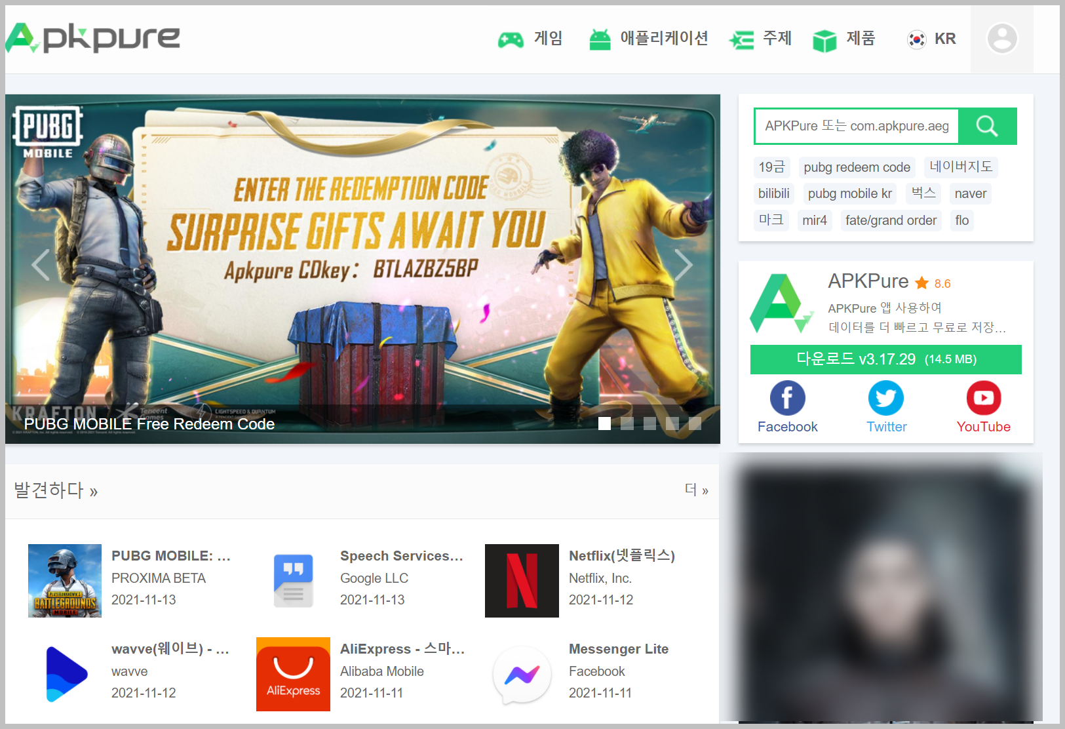Open the user profile avatar icon
This screenshot has width=1065, height=729.
(x=1002, y=39)
